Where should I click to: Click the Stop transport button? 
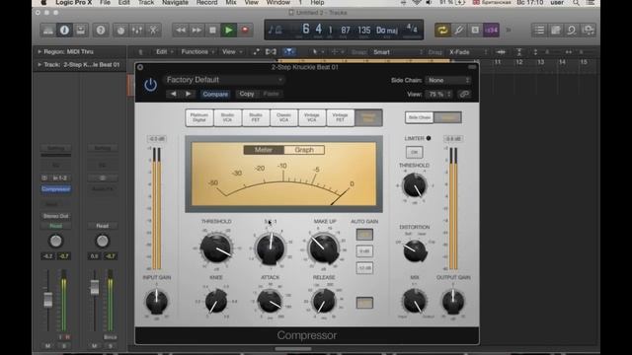tap(212, 31)
